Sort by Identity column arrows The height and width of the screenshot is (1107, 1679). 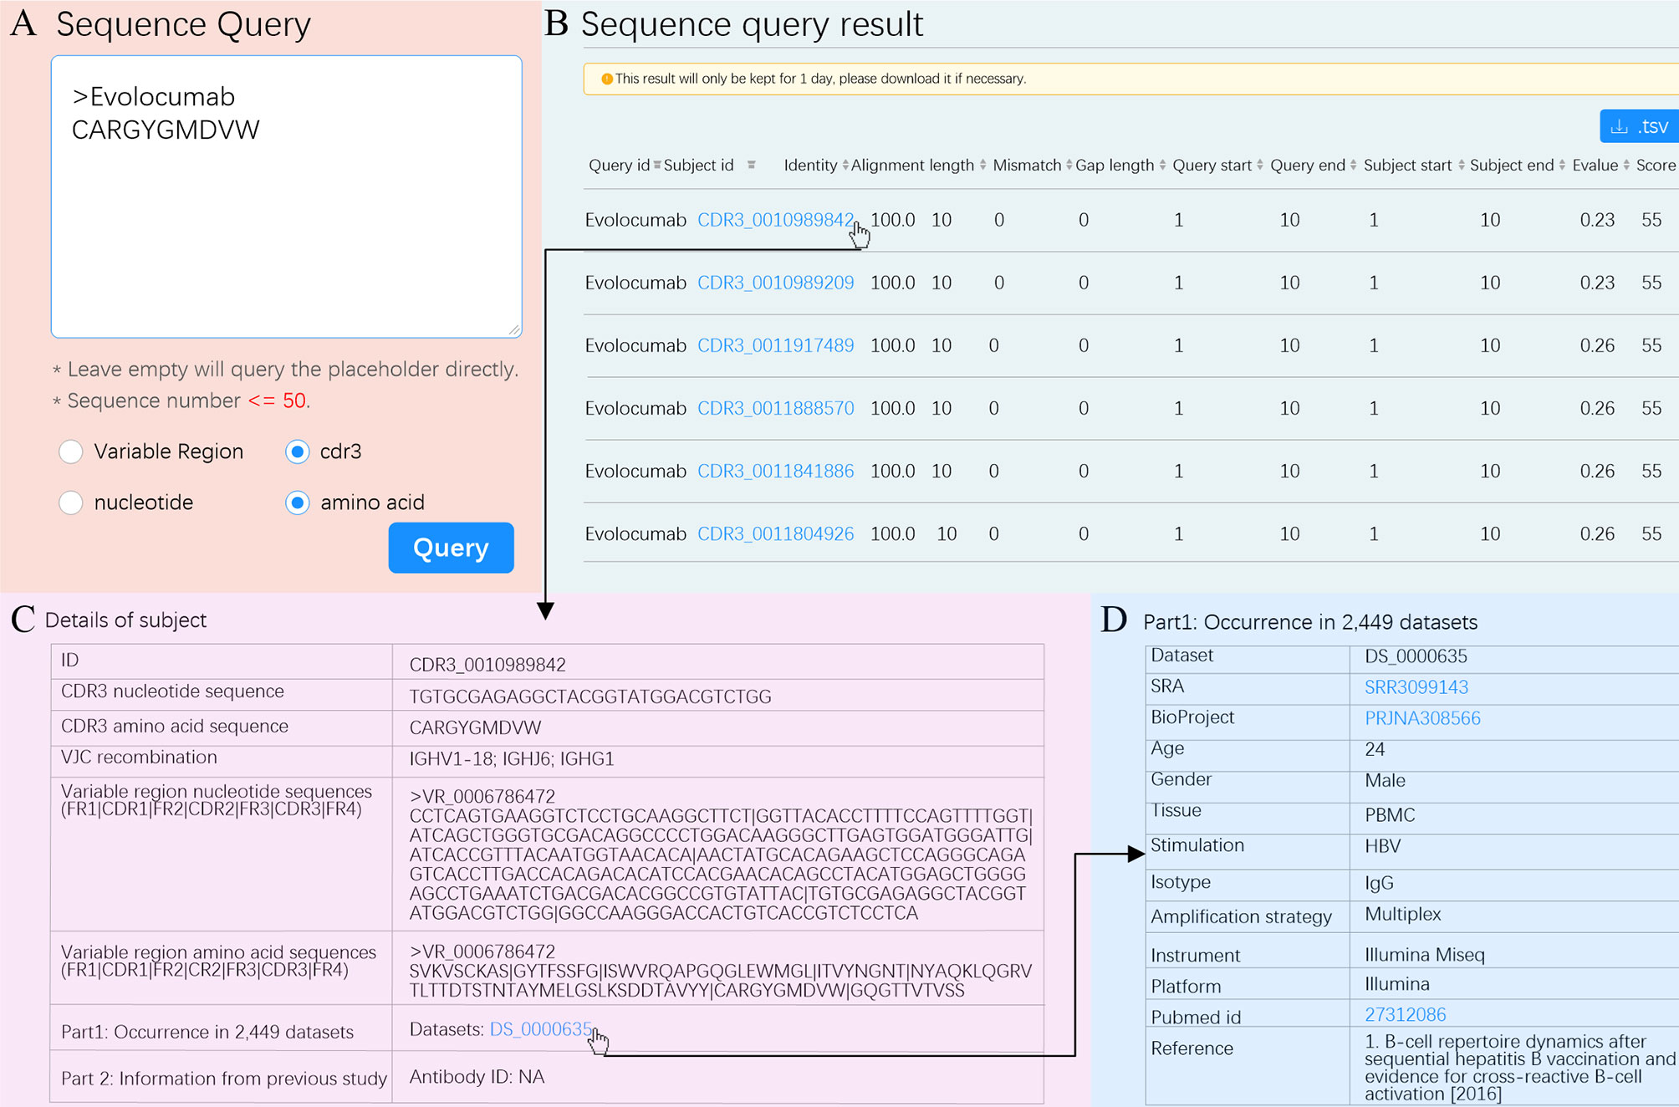coord(845,165)
